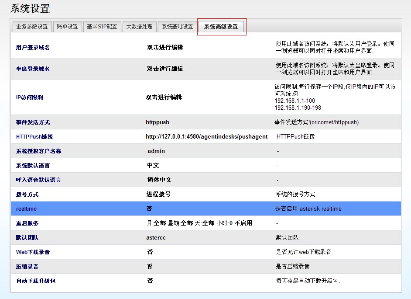Image resolution: width=411 pixels, height=299 pixels.
Task: Click the edit field for 用户登录域名
Action: point(165,47)
